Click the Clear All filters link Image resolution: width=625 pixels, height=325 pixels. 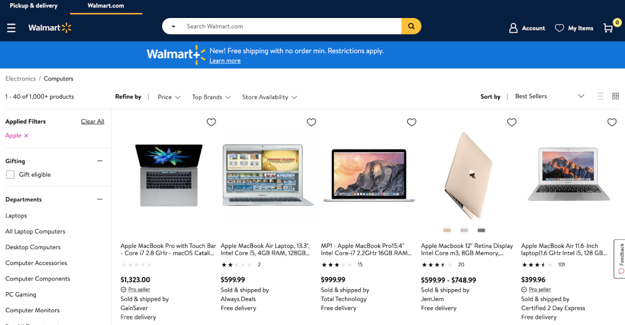pos(92,122)
